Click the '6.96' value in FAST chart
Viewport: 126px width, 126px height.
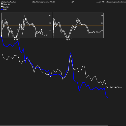(46, 35)
